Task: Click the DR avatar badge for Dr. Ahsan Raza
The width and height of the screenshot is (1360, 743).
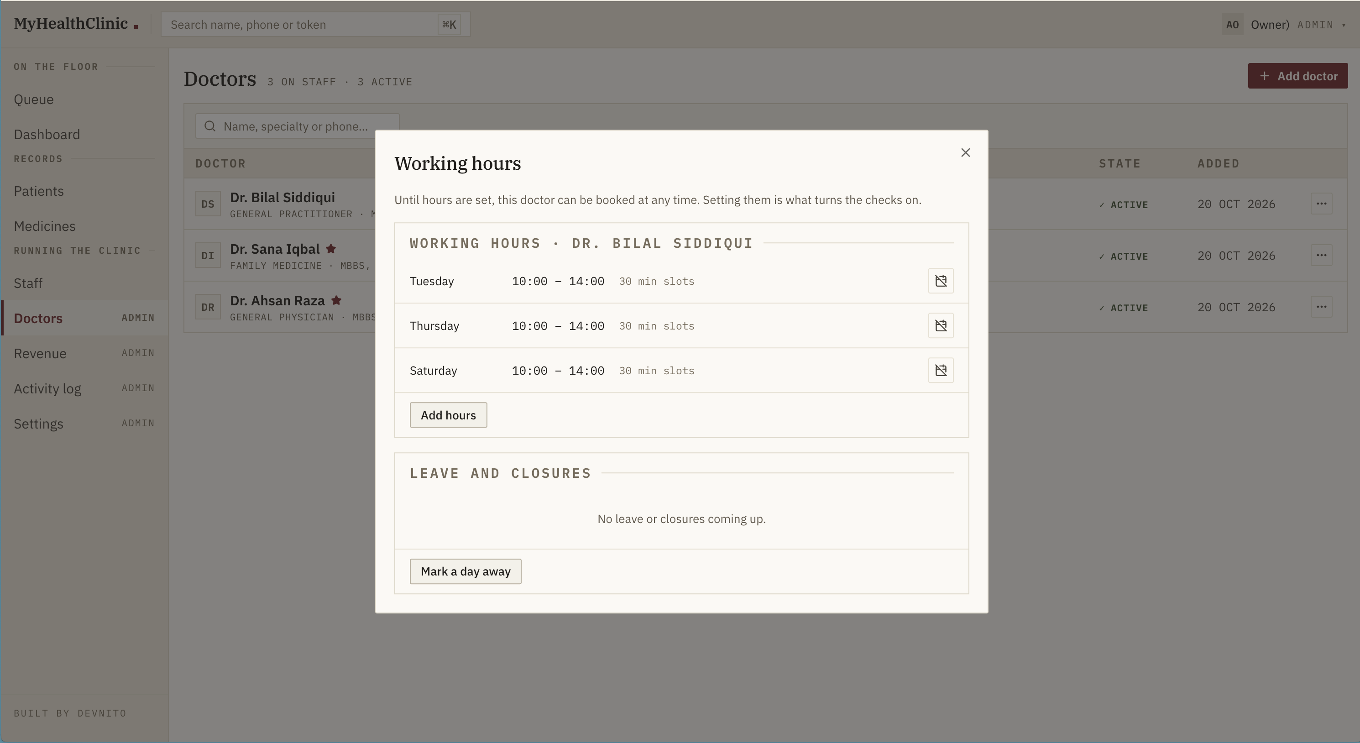Action: click(208, 307)
